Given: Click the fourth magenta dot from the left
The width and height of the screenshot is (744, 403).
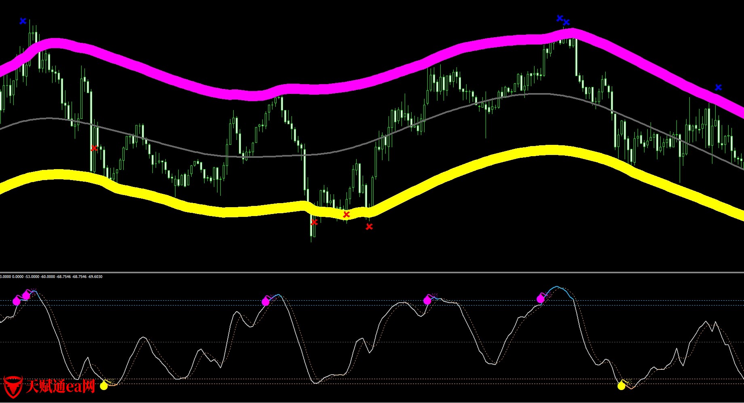Looking at the screenshot, I should [427, 300].
